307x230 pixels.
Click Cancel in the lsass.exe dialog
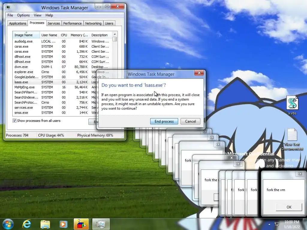(x=190, y=121)
